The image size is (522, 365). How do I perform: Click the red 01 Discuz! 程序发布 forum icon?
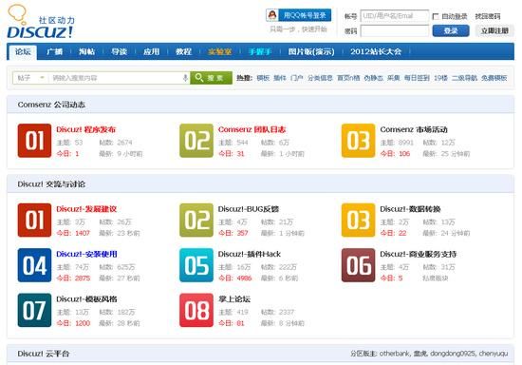34,141
